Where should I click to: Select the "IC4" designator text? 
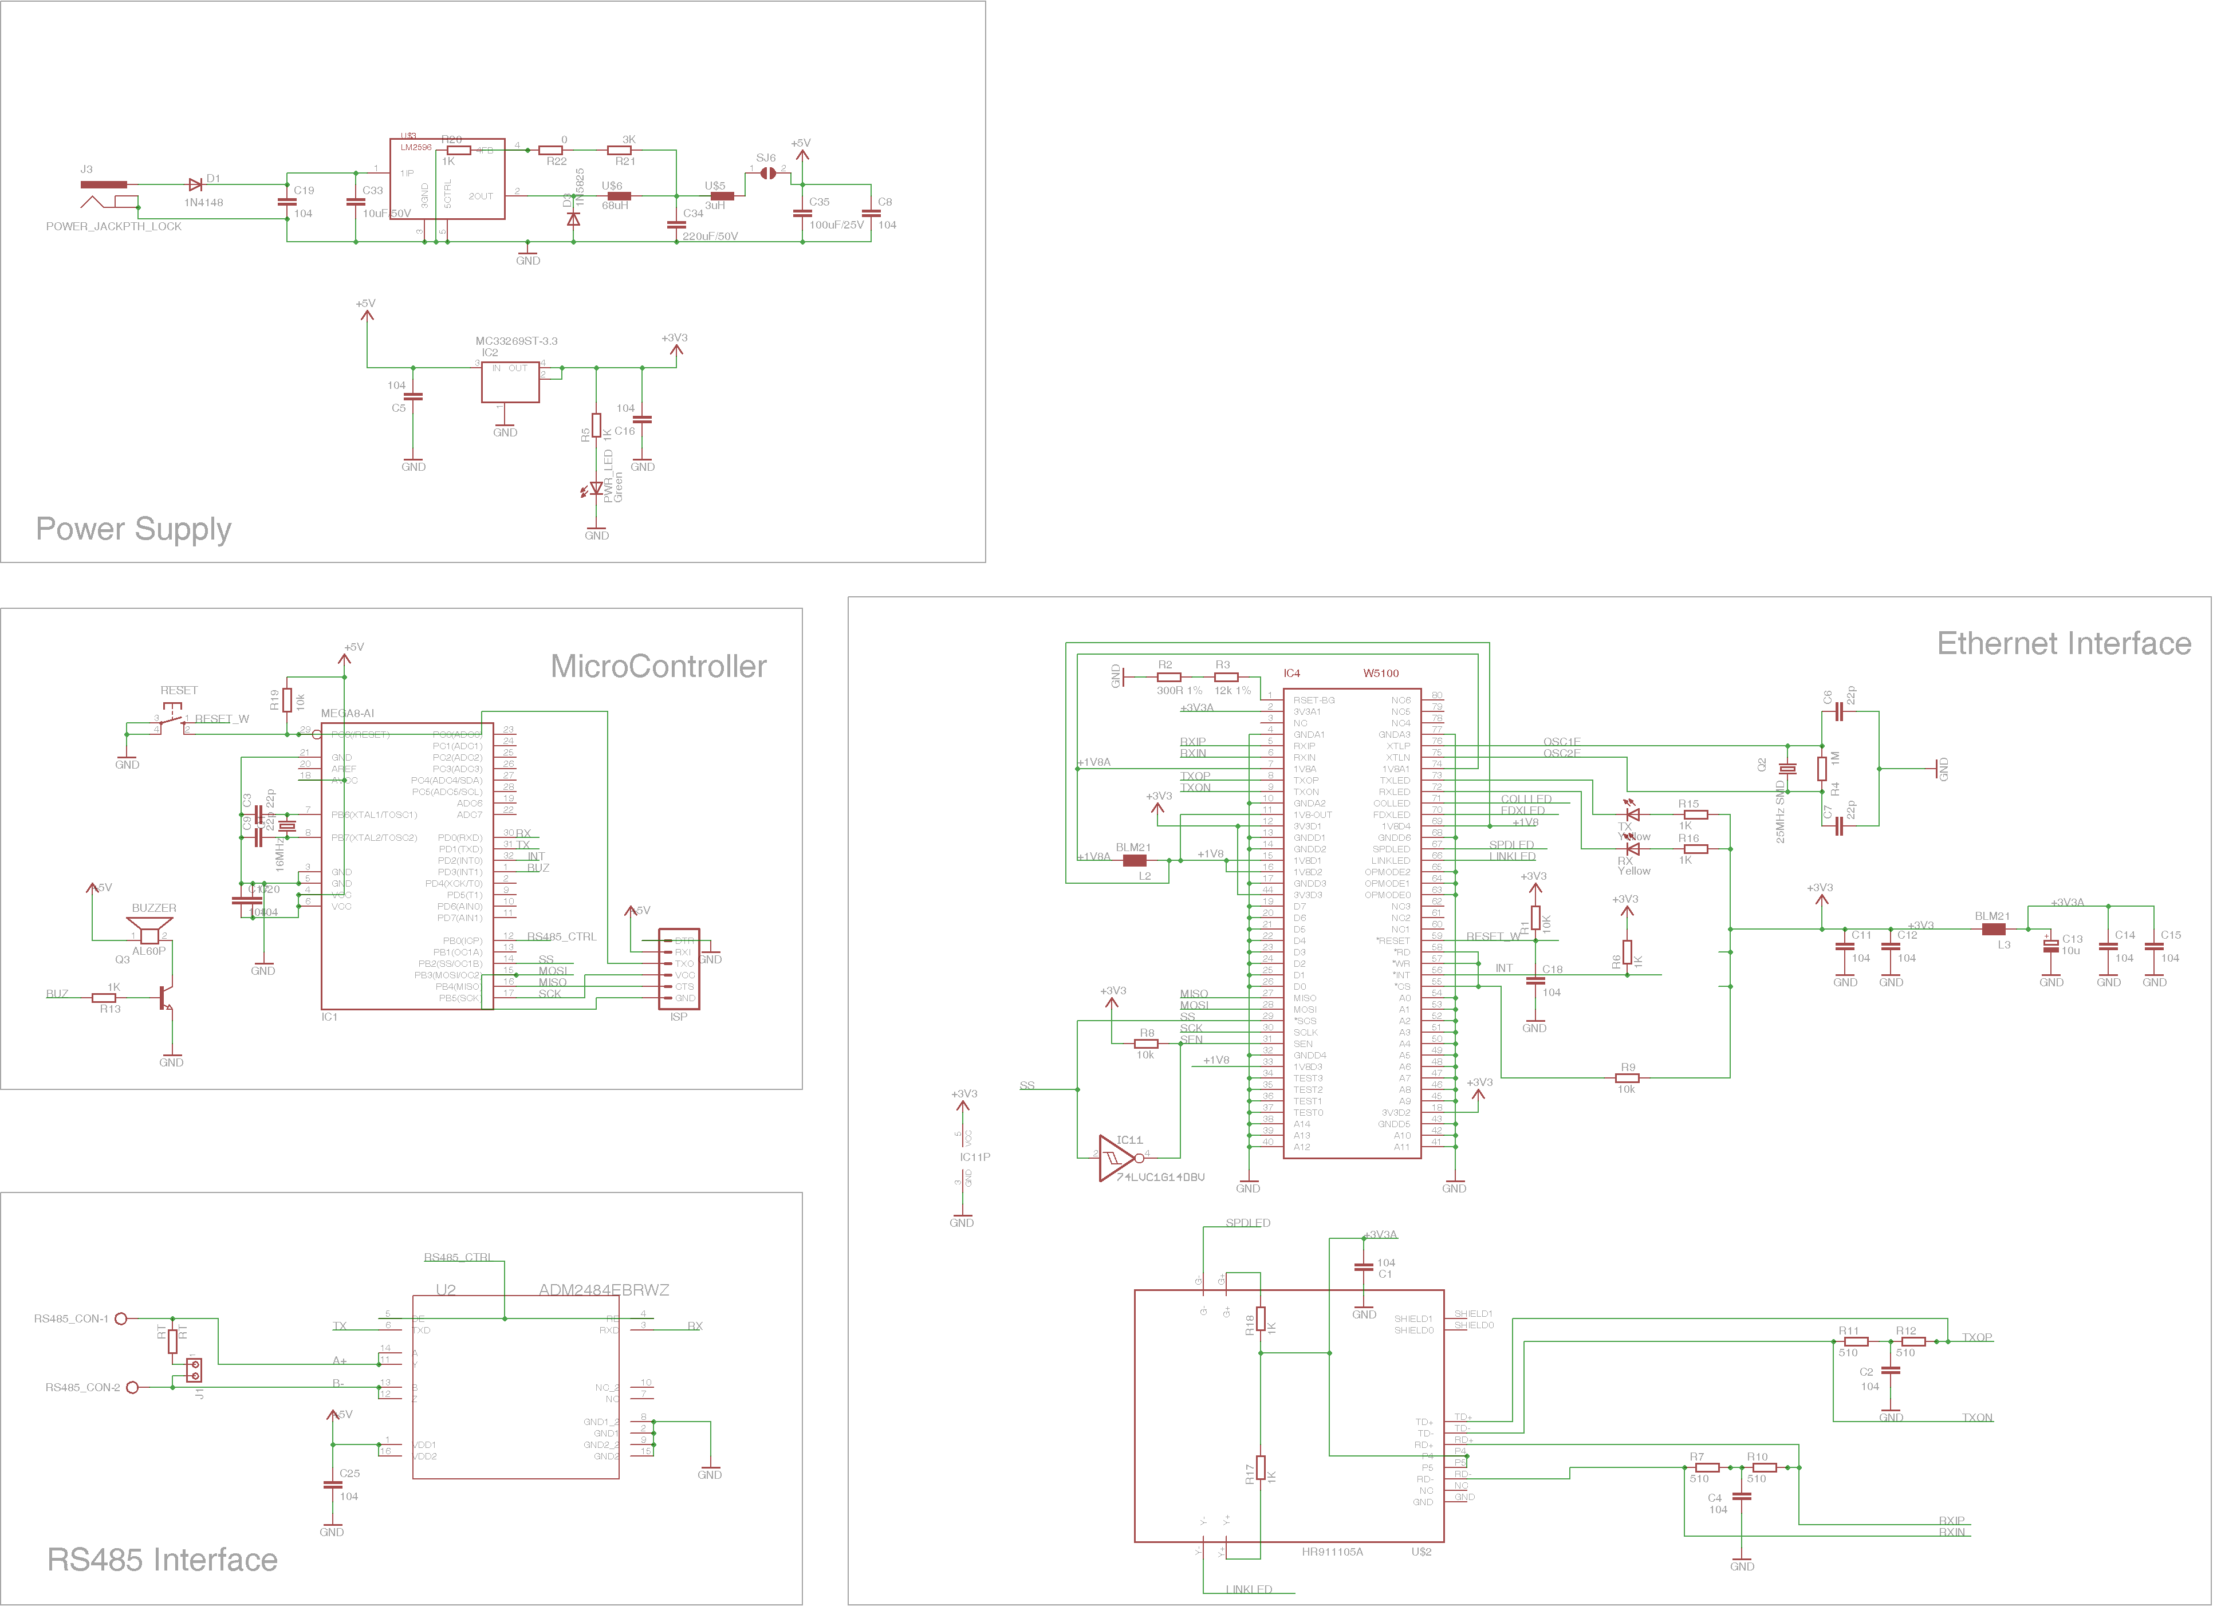(1292, 673)
